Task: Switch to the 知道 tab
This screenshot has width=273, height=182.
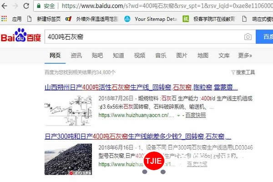Action: [118, 56]
